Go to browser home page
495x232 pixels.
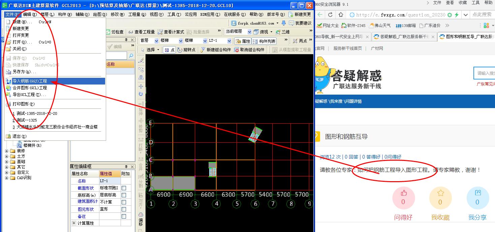(341, 14)
